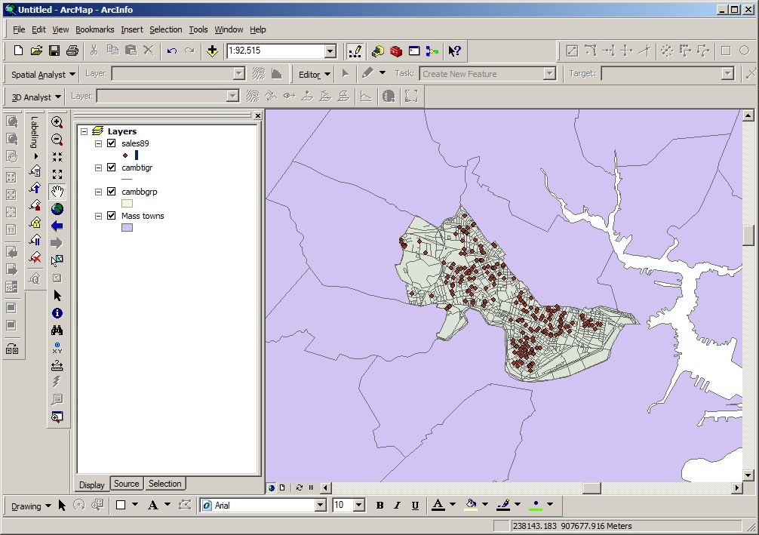Go back to previous extent

[x=57, y=226]
